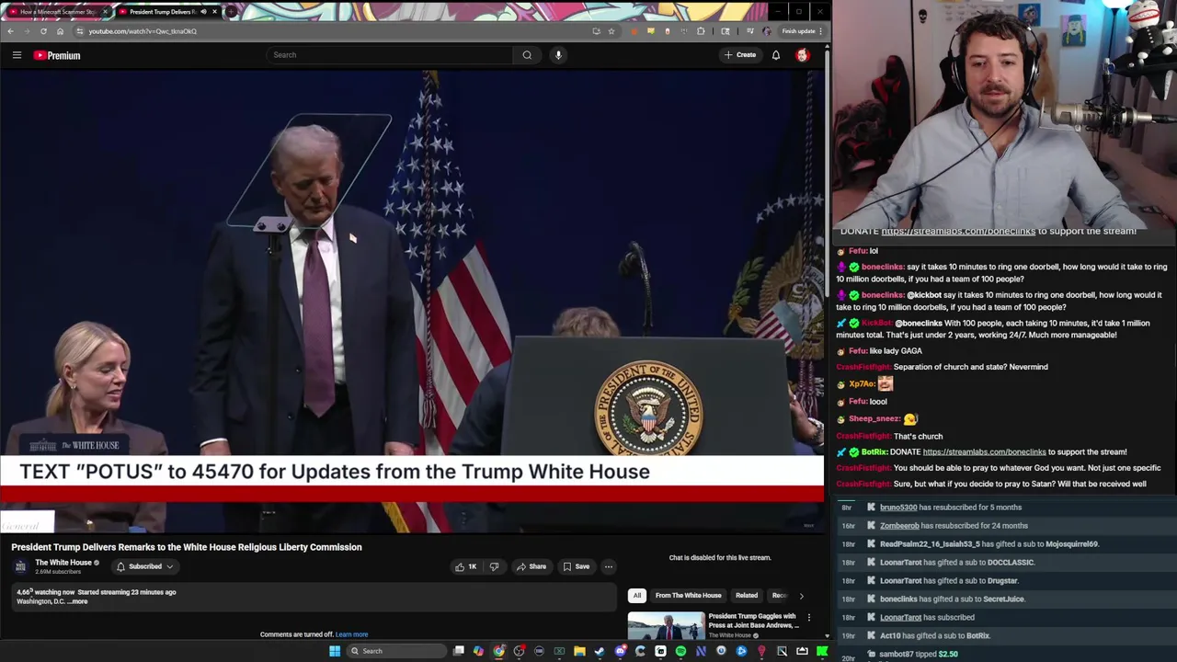This screenshot has height=662, width=1177.
Task: Open the more actions ellipsis under video
Action: tap(608, 566)
